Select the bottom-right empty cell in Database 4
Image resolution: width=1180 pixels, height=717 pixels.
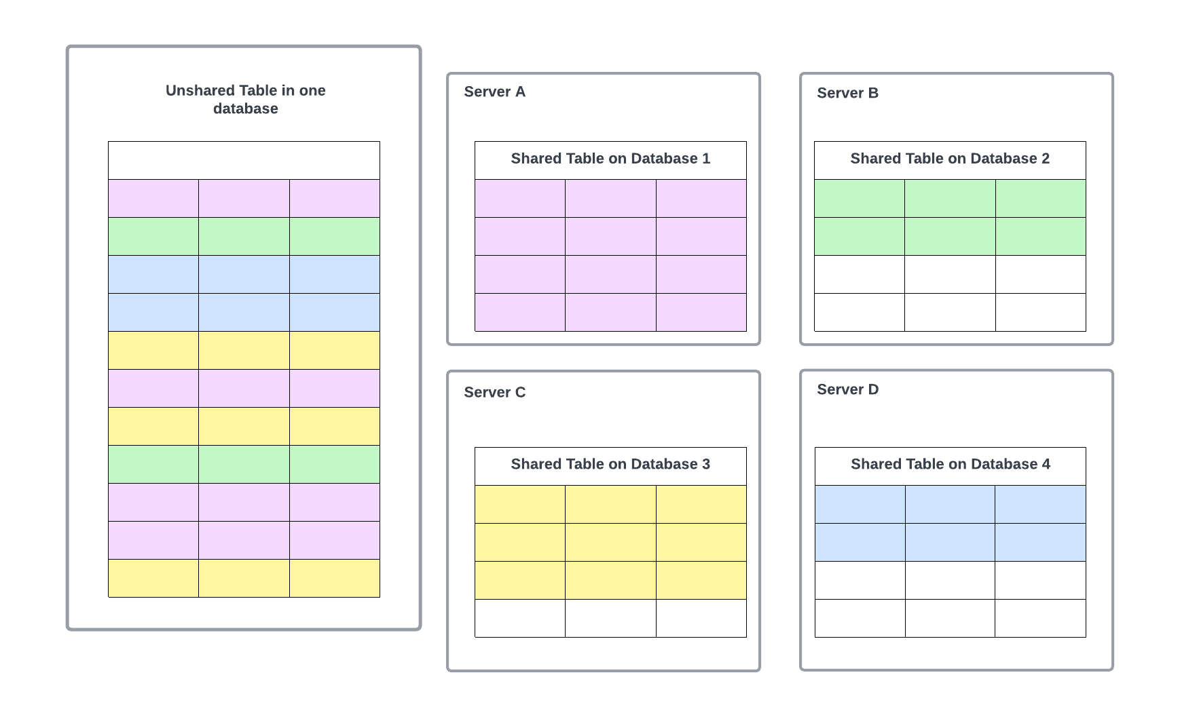(x=1040, y=618)
